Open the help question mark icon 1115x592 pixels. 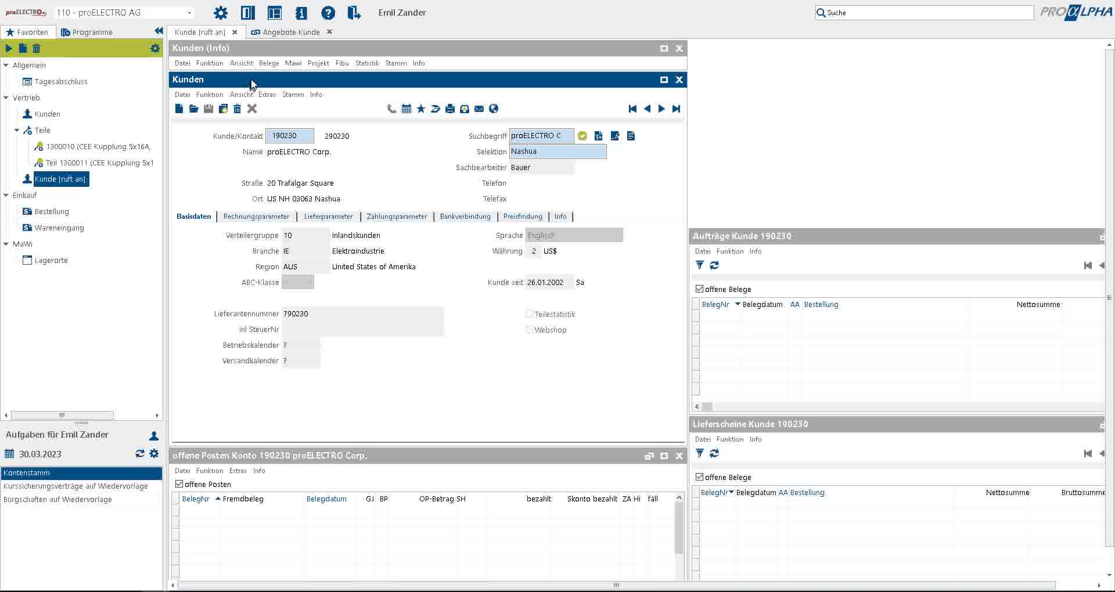click(328, 13)
